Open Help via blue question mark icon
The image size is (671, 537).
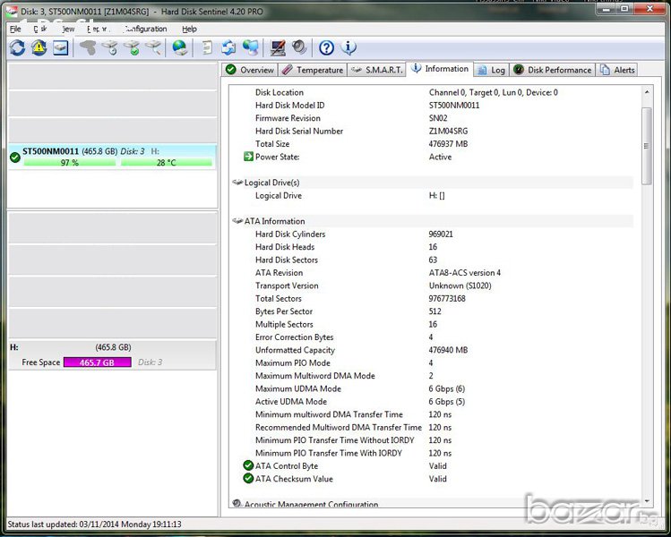(x=327, y=48)
